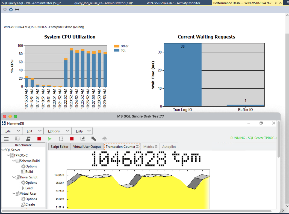Click the HammerDB logo icon in the title bar

(4, 123)
